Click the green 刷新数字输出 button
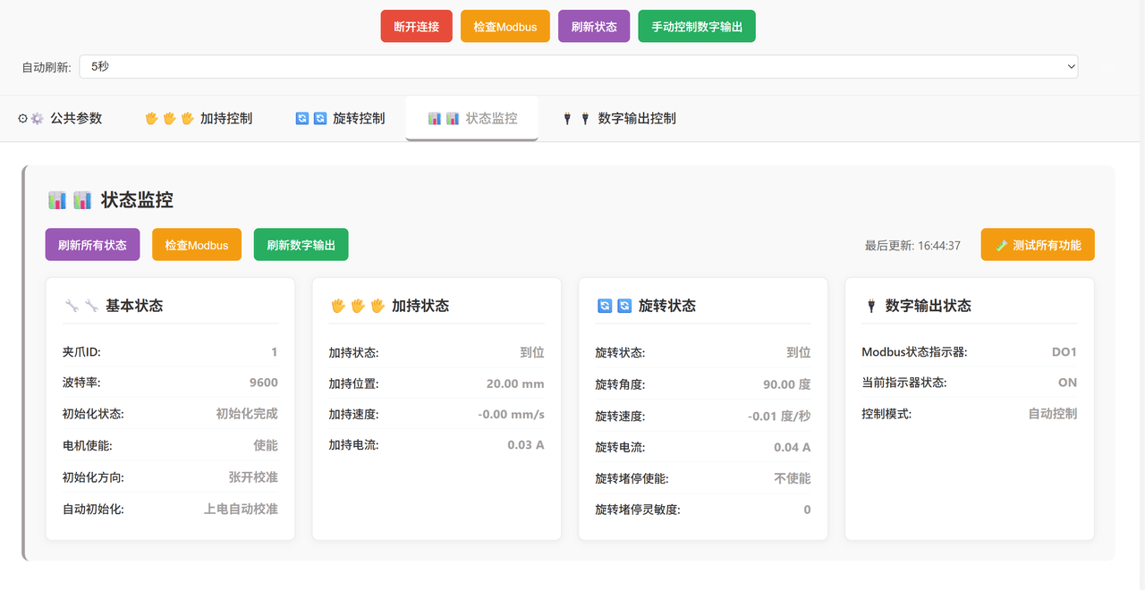 [301, 245]
